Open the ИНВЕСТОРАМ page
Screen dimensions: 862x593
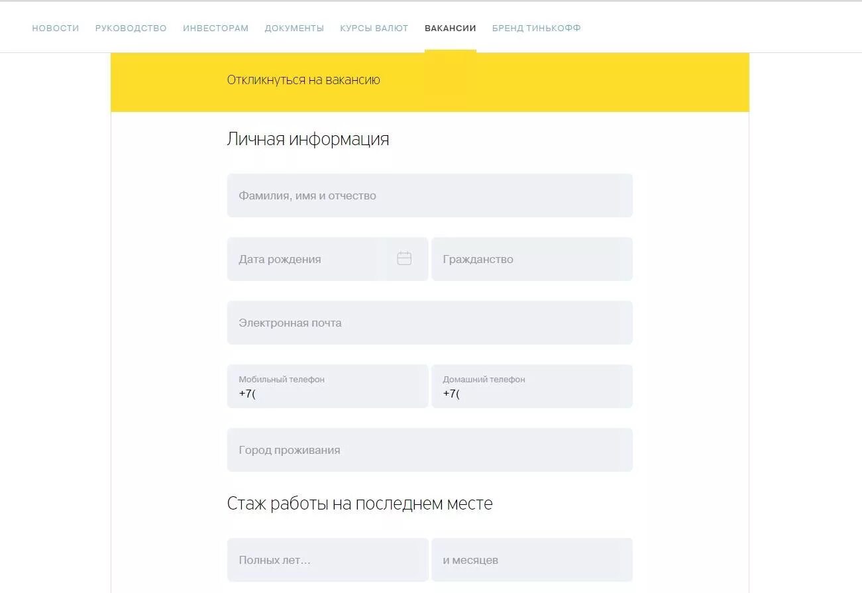[x=215, y=28]
